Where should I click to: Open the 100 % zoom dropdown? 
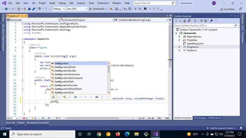tap(12, 118)
